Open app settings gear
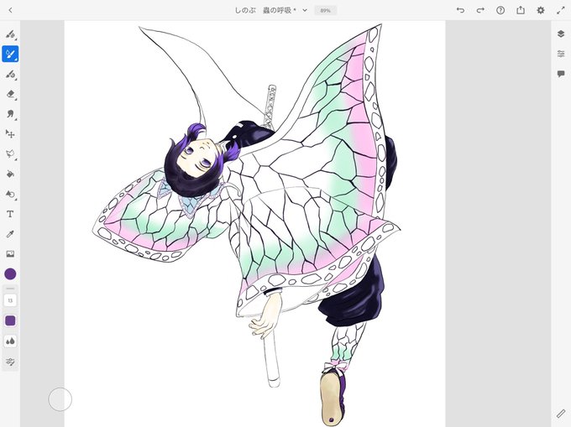Viewport: 571px width, 427px height. [541, 10]
